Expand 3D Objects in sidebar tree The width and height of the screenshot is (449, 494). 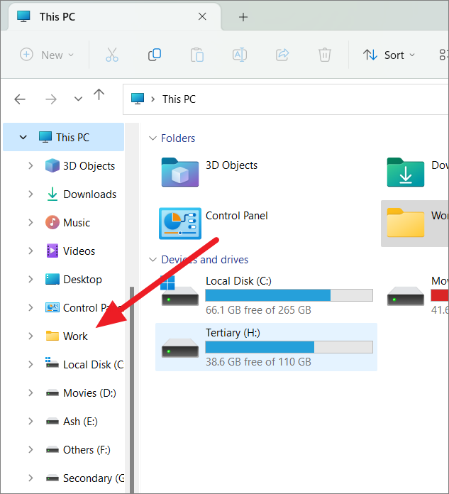[31, 165]
